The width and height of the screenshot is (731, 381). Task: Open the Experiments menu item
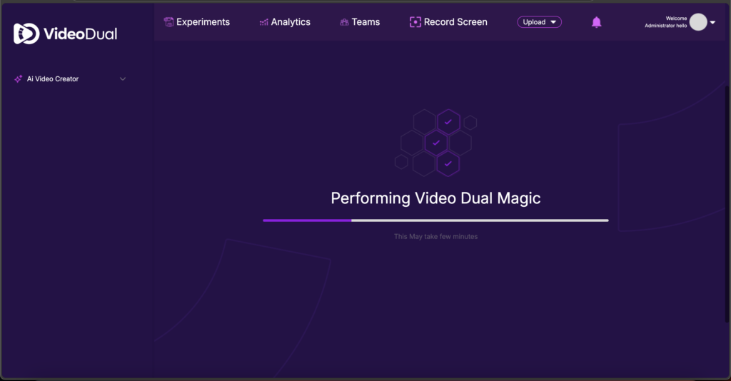pyautogui.click(x=196, y=22)
